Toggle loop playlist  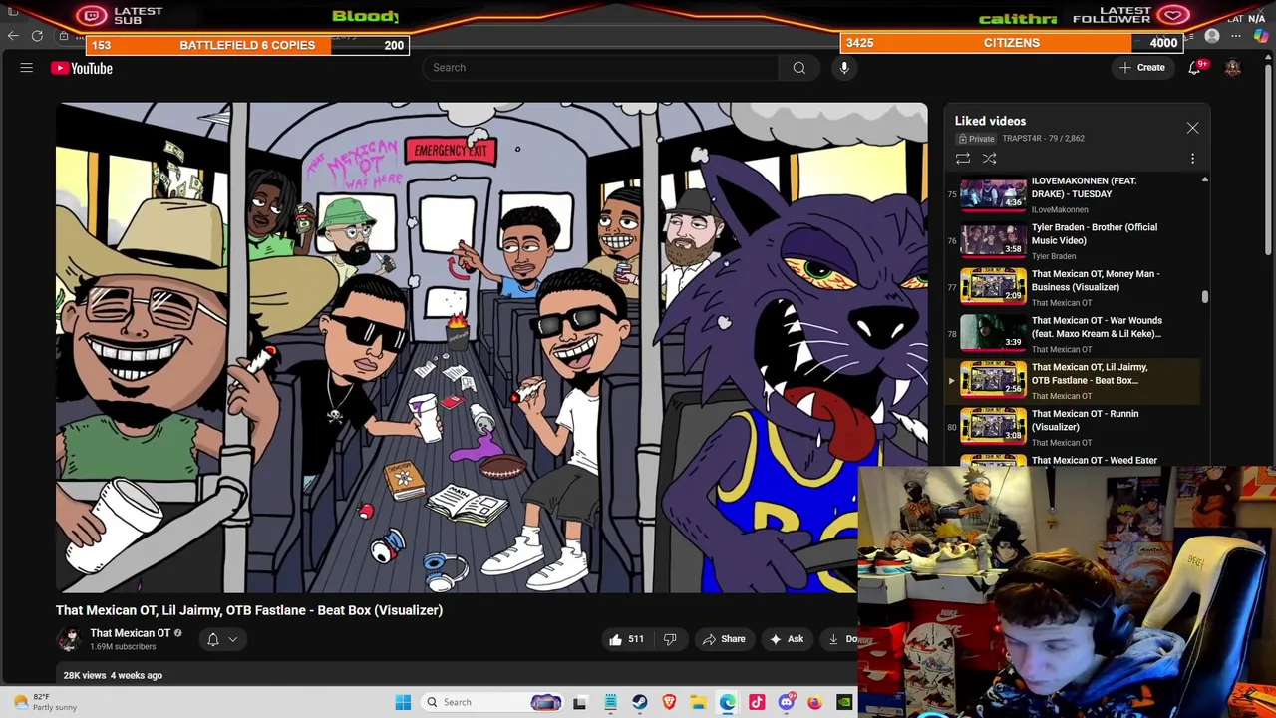tap(963, 159)
